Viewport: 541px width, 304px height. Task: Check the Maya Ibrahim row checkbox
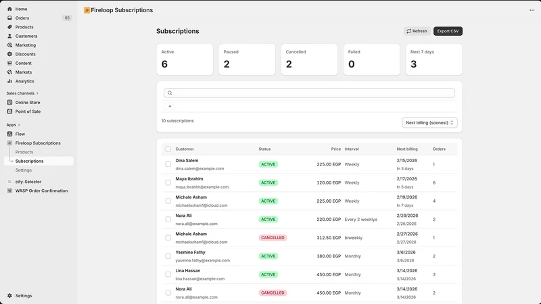pos(168,182)
